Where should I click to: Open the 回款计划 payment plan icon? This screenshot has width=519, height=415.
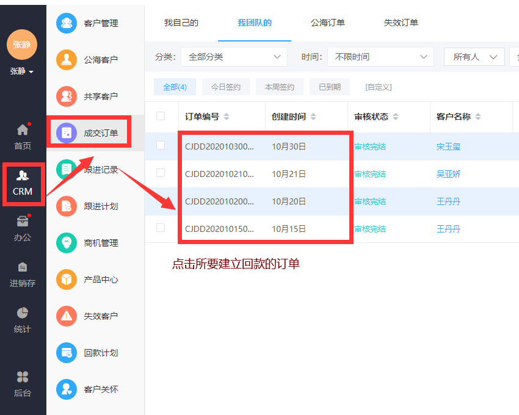67,353
